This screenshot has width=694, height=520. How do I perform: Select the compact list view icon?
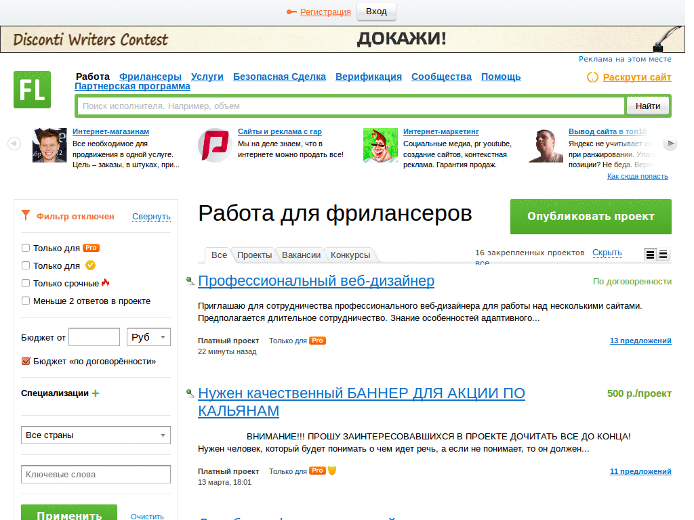664,255
